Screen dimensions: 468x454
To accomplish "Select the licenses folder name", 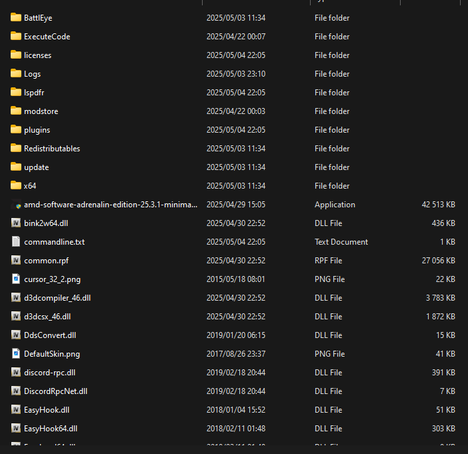I will click(x=37, y=55).
